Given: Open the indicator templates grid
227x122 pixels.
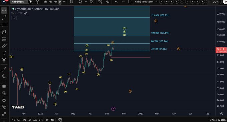Looking at the screenshot, I should click(x=92, y=2).
